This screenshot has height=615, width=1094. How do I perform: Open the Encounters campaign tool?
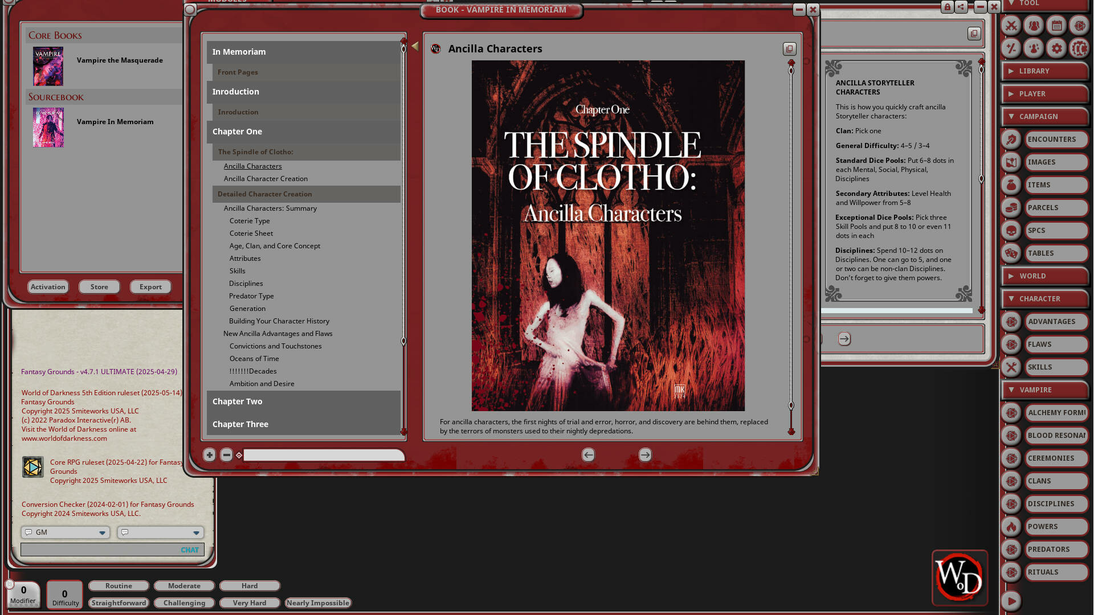(1055, 139)
